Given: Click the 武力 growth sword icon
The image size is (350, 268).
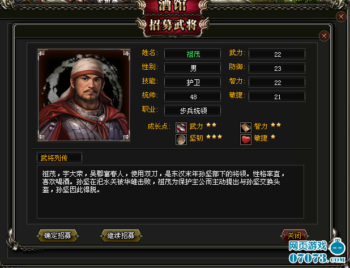Looking at the screenshot, I should 181,127.
